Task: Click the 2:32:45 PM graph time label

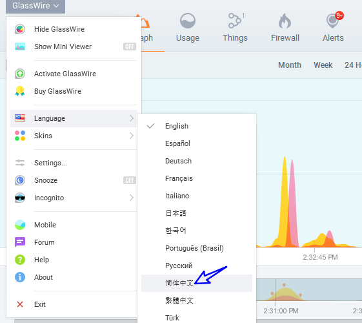Action: point(320,257)
